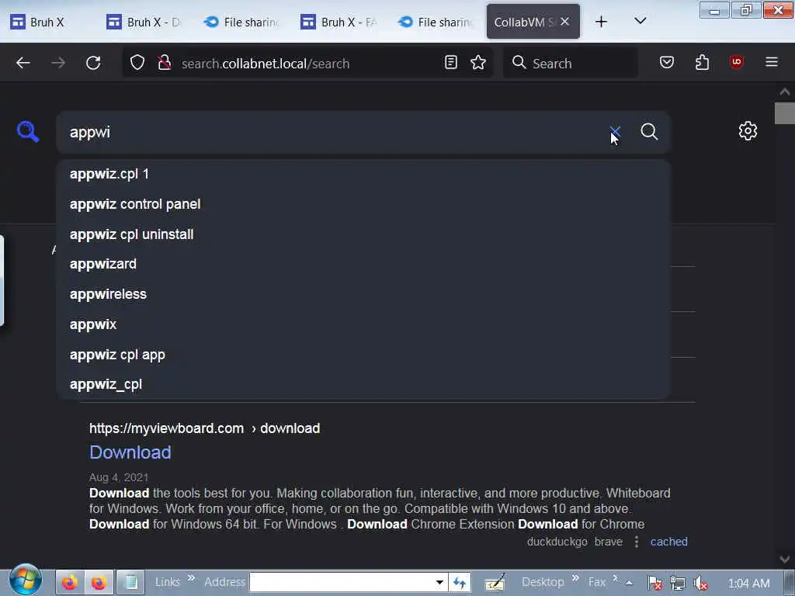Image resolution: width=795 pixels, height=596 pixels.
Task: Toggle reader view in the address bar
Action: coord(451,62)
